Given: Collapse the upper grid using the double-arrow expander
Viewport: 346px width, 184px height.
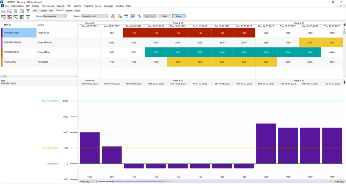Looking at the screenshot, I should pyautogui.click(x=344, y=25).
